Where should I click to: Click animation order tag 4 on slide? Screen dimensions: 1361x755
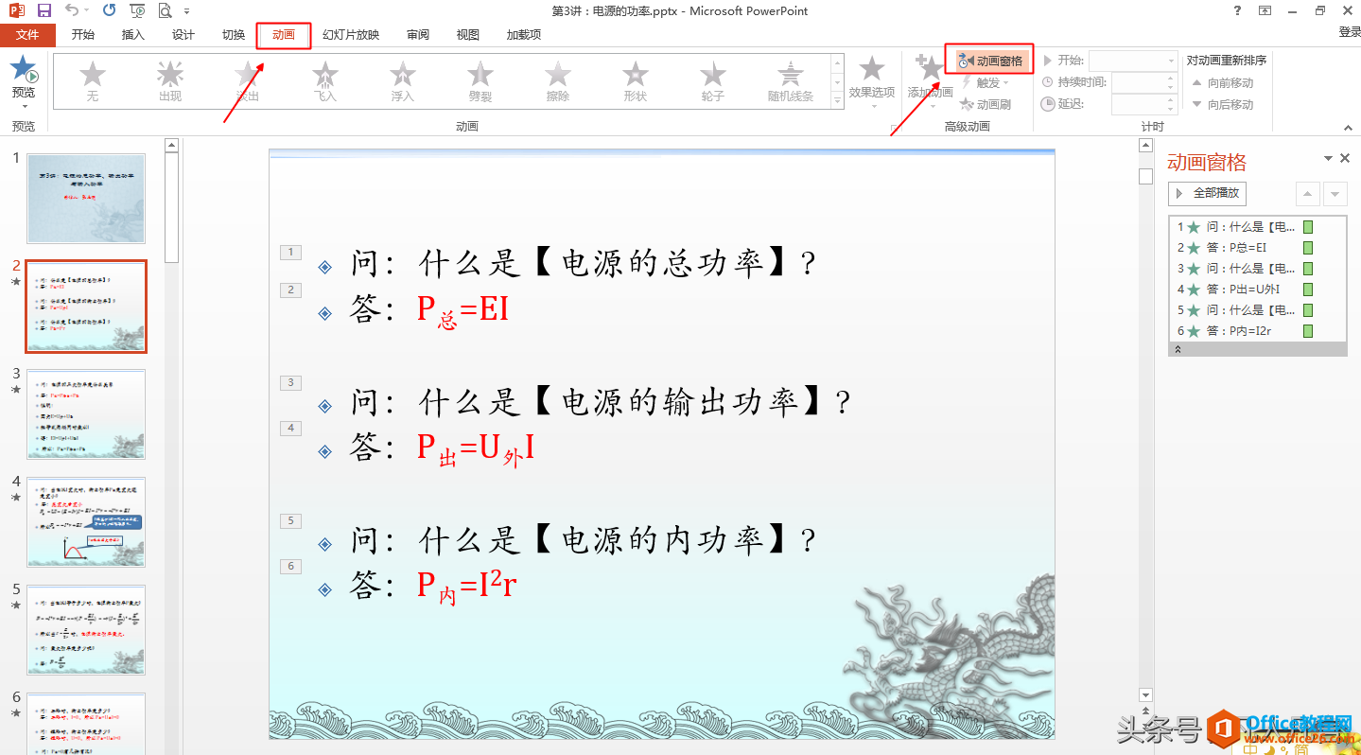tap(291, 428)
